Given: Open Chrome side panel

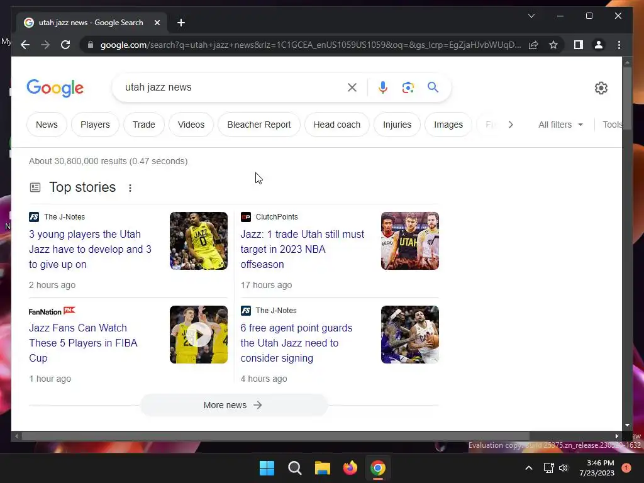Looking at the screenshot, I should (579, 45).
